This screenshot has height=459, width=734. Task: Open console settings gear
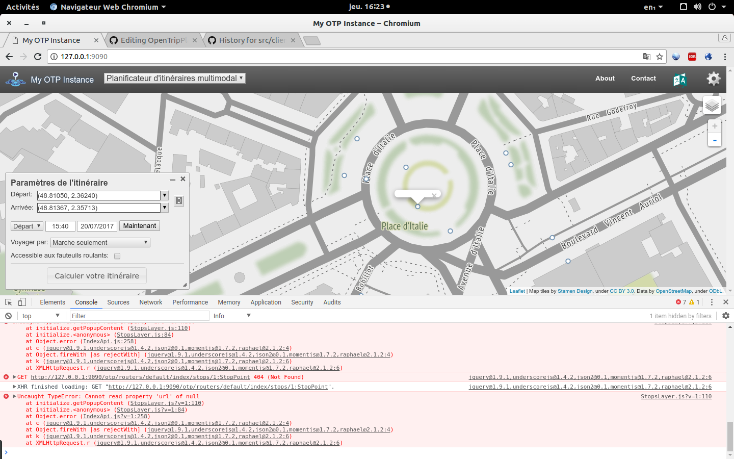pos(726,316)
